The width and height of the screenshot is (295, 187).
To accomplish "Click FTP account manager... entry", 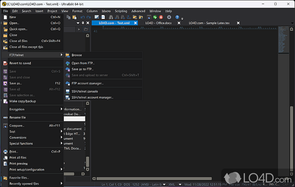I will click(x=87, y=83).
